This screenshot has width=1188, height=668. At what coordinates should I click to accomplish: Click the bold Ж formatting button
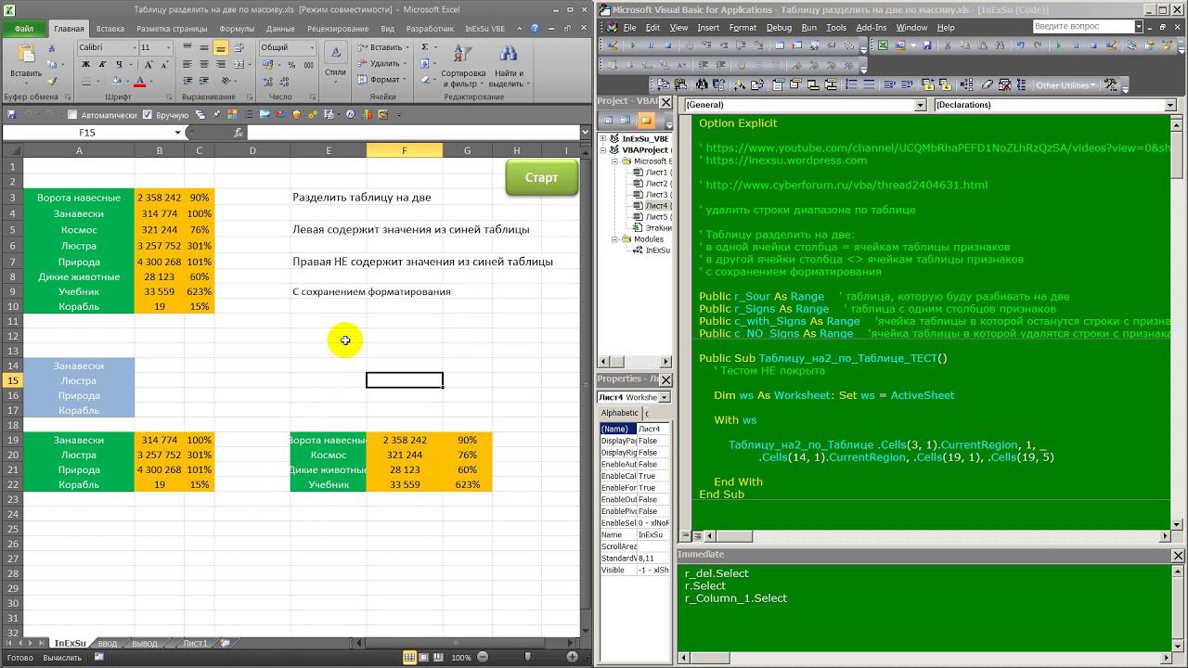pos(86,64)
